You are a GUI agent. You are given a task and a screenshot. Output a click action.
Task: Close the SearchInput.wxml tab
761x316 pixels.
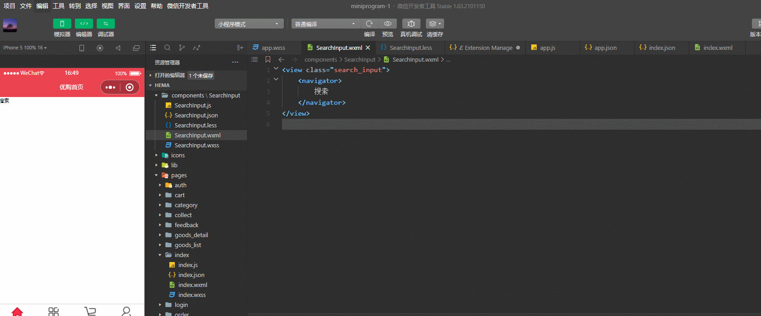[368, 48]
